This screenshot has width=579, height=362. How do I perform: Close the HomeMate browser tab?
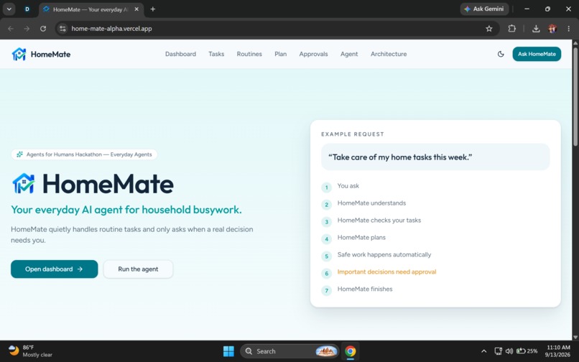136,9
